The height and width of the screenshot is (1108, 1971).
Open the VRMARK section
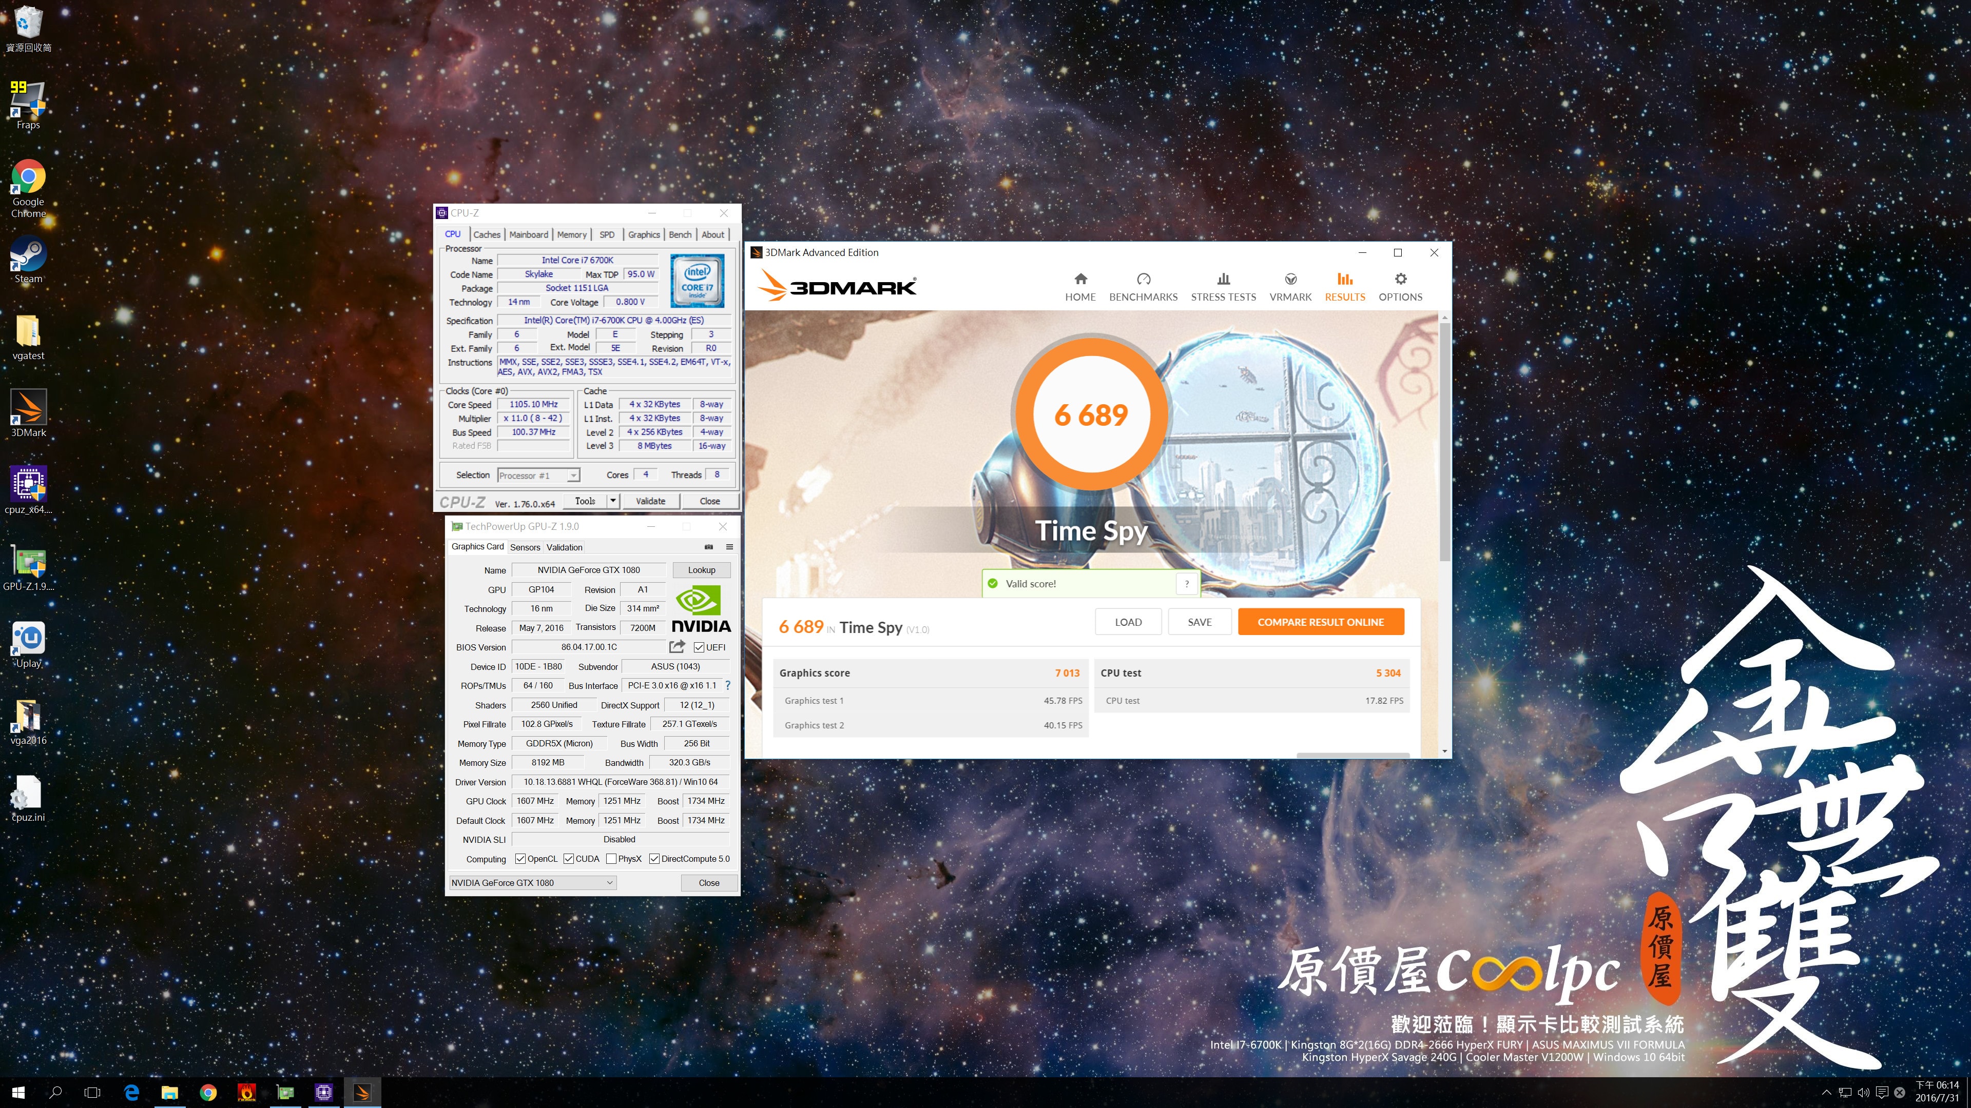[1290, 287]
